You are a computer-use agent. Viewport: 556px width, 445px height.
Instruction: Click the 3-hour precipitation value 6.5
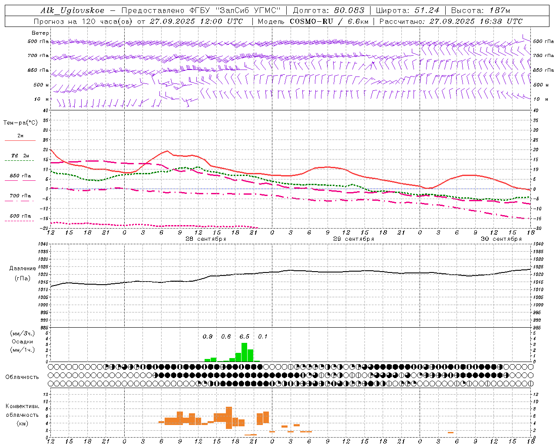pos(244,336)
